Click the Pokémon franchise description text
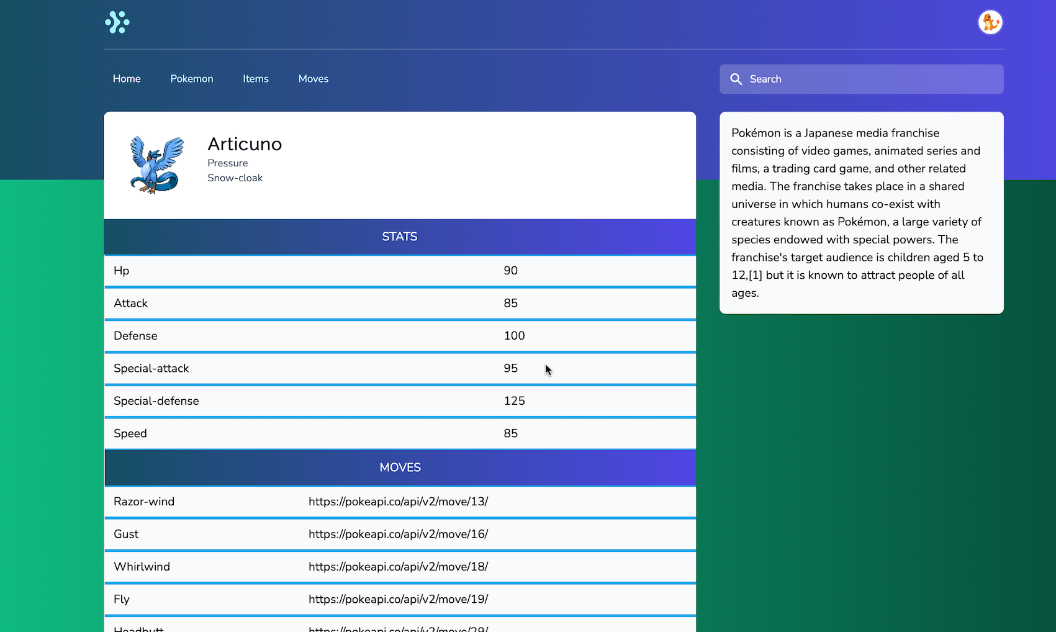This screenshot has width=1056, height=632. [857, 213]
